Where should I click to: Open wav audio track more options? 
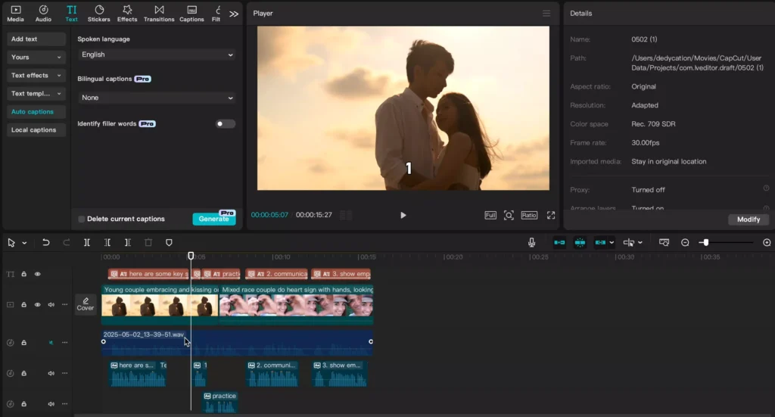(65, 342)
